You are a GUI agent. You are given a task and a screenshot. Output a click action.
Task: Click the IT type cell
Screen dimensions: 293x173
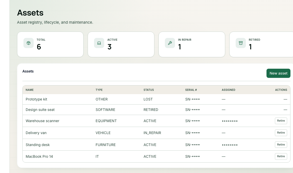(97, 156)
